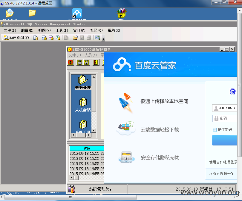The width and height of the screenshot is (242, 201).
Task: Click the user group icon in status bar
Action: click(71, 189)
